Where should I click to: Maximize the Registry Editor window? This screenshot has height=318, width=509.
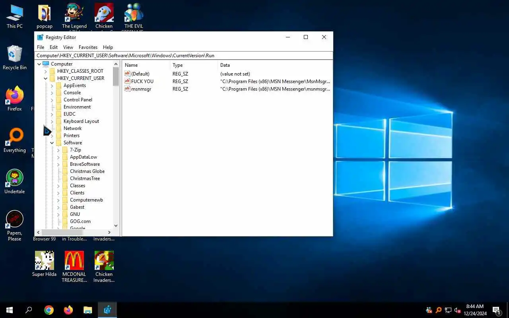point(306,37)
